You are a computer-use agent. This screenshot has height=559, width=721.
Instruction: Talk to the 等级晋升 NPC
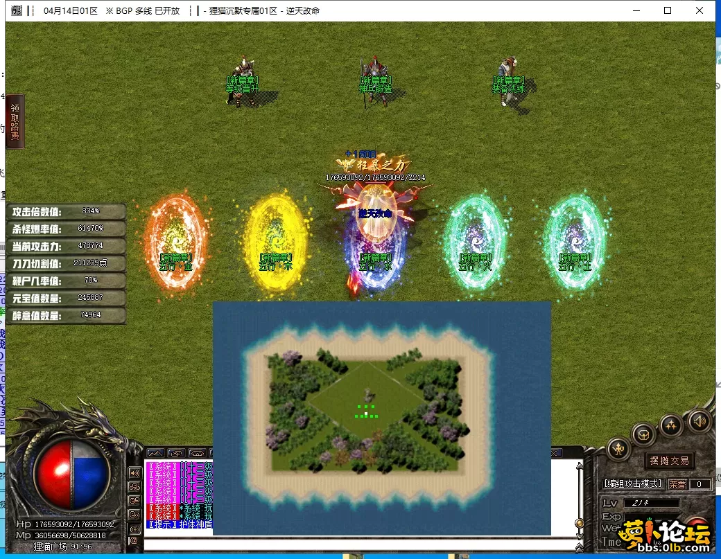coord(243,82)
